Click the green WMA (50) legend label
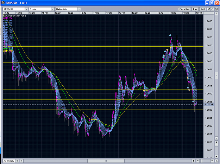220x164 pixels. pos(8,49)
